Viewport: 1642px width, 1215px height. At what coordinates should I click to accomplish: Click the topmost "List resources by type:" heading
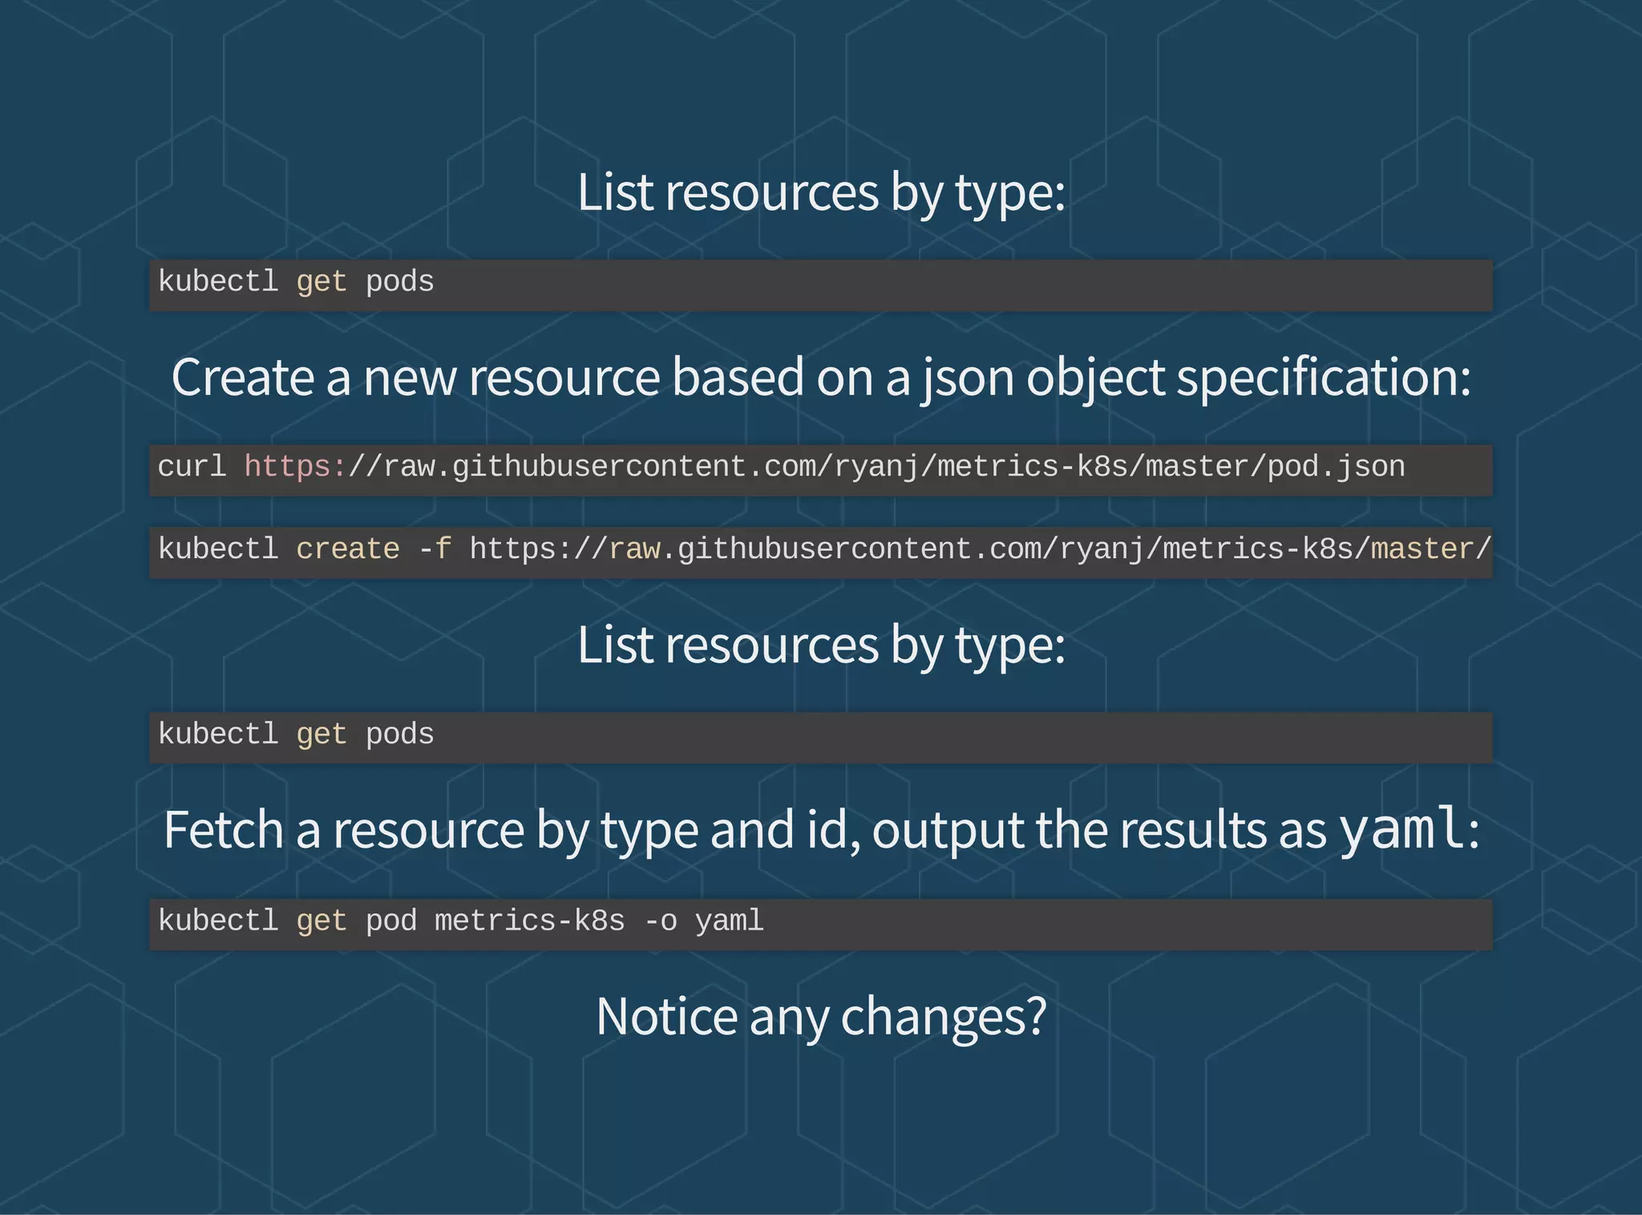[x=821, y=192]
